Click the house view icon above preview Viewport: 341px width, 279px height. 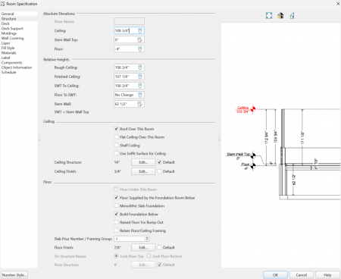280,16
